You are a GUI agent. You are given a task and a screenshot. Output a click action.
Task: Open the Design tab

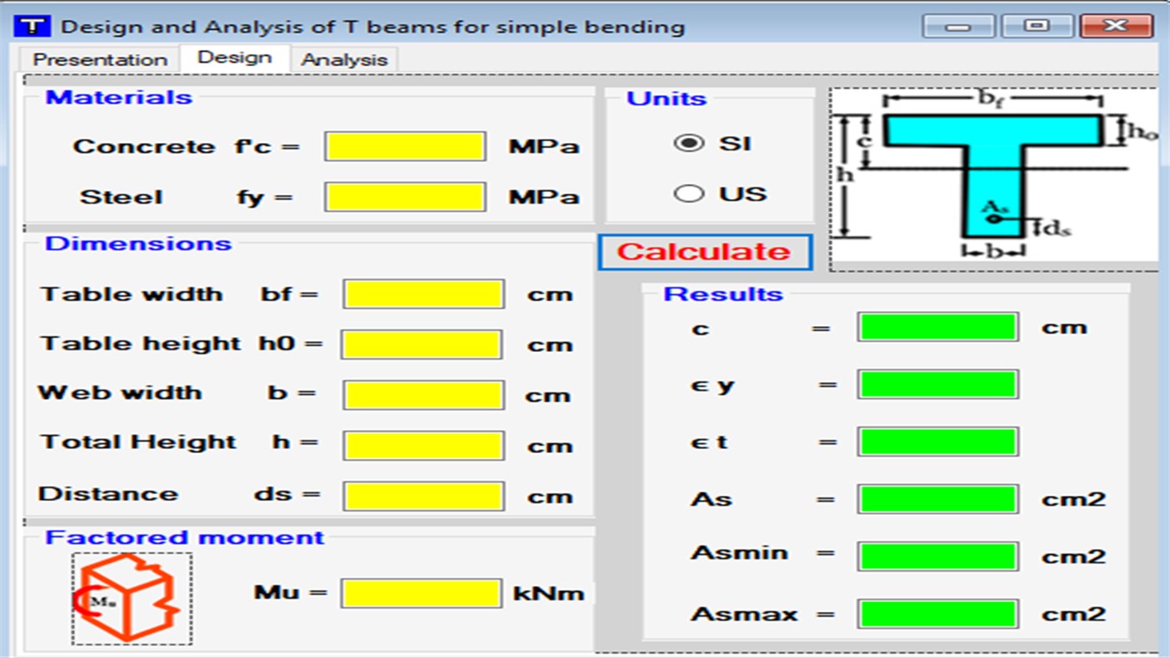pyautogui.click(x=234, y=57)
